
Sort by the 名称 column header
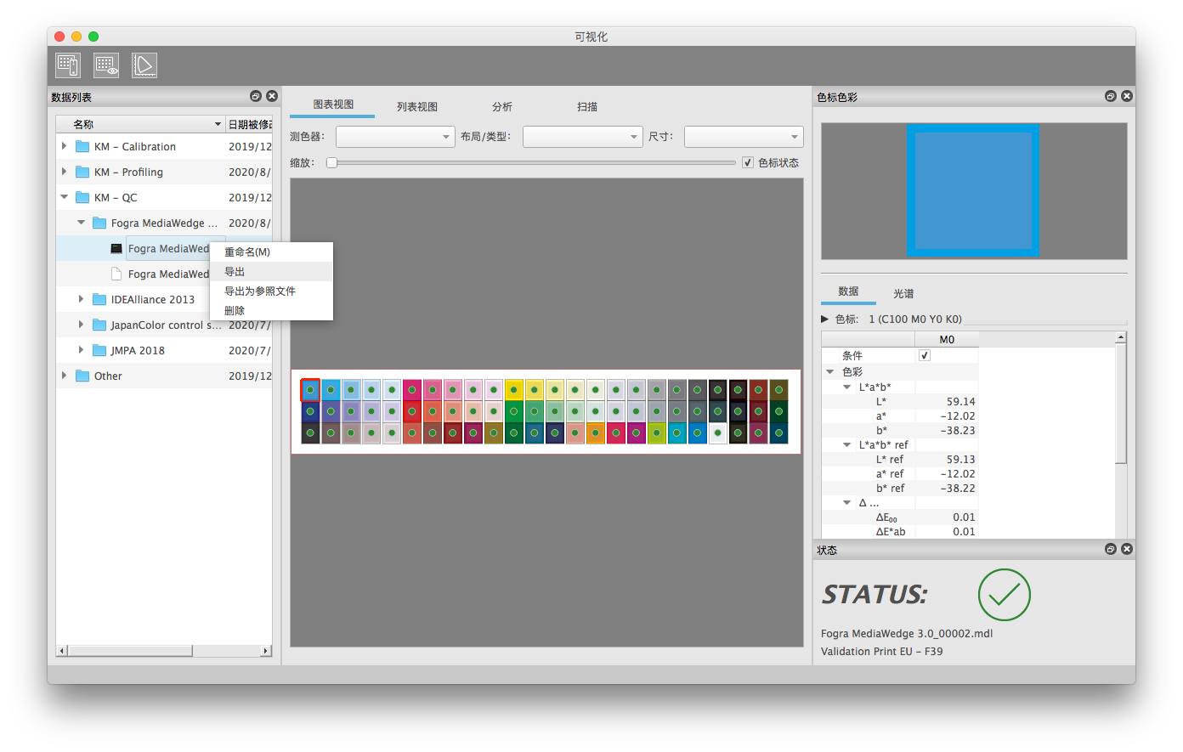pos(140,124)
